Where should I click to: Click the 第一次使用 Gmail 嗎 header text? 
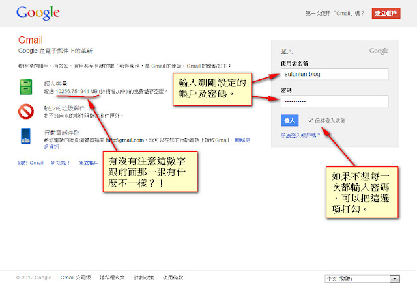click(334, 13)
